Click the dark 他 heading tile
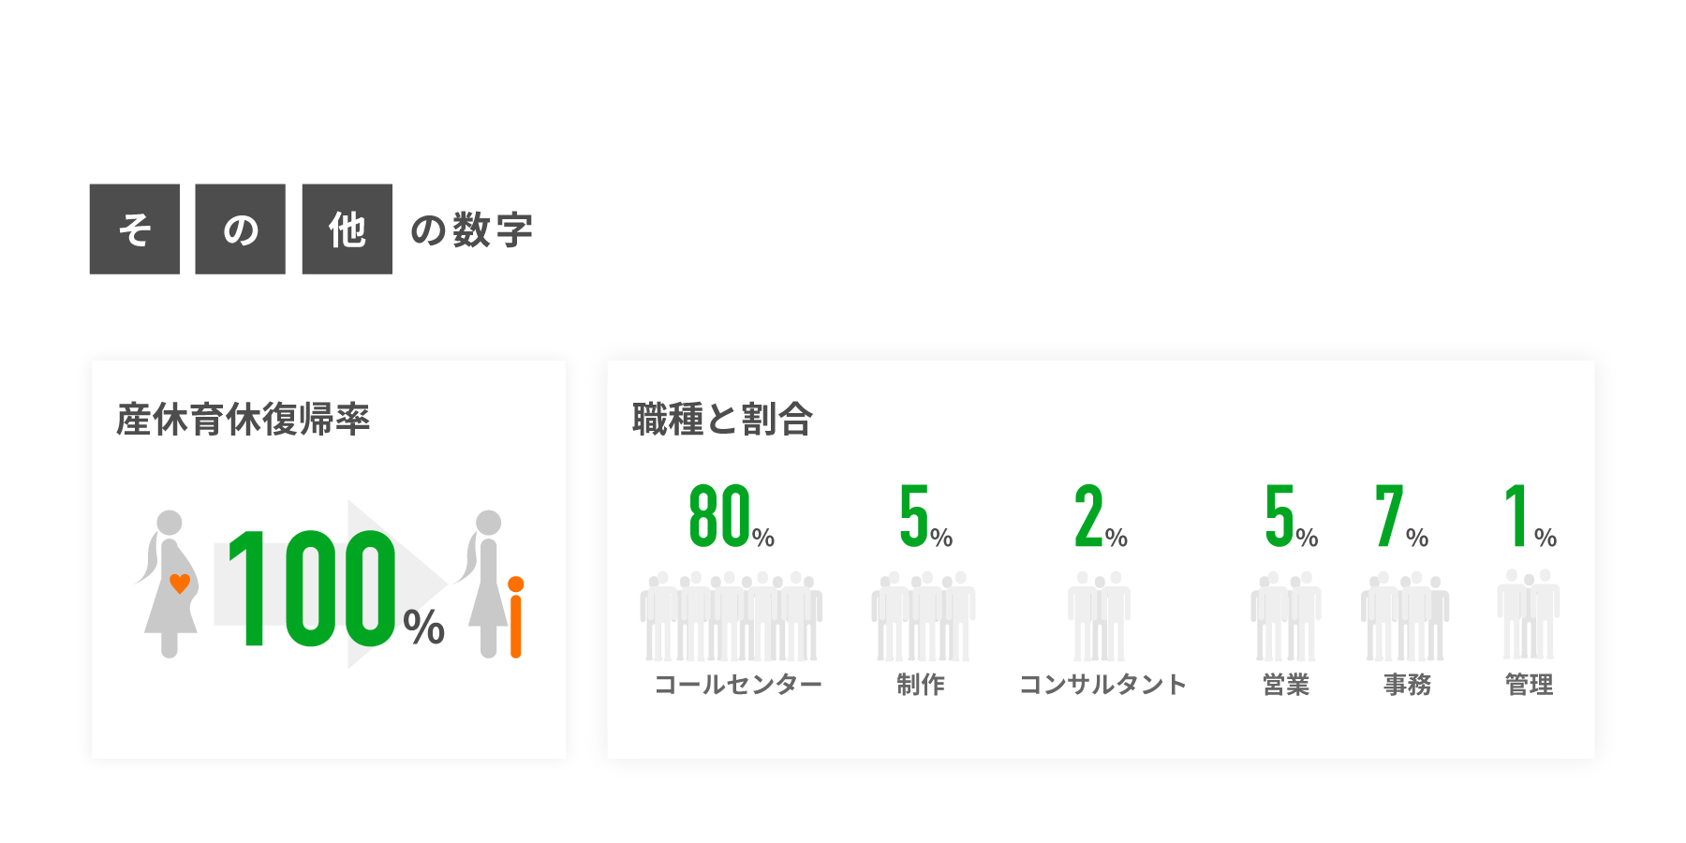This screenshot has height=843, width=1686. point(348,229)
